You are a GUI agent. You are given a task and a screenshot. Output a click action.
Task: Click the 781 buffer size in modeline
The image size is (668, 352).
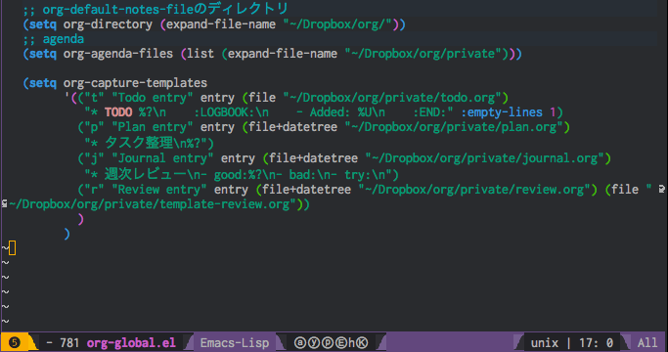(69, 342)
